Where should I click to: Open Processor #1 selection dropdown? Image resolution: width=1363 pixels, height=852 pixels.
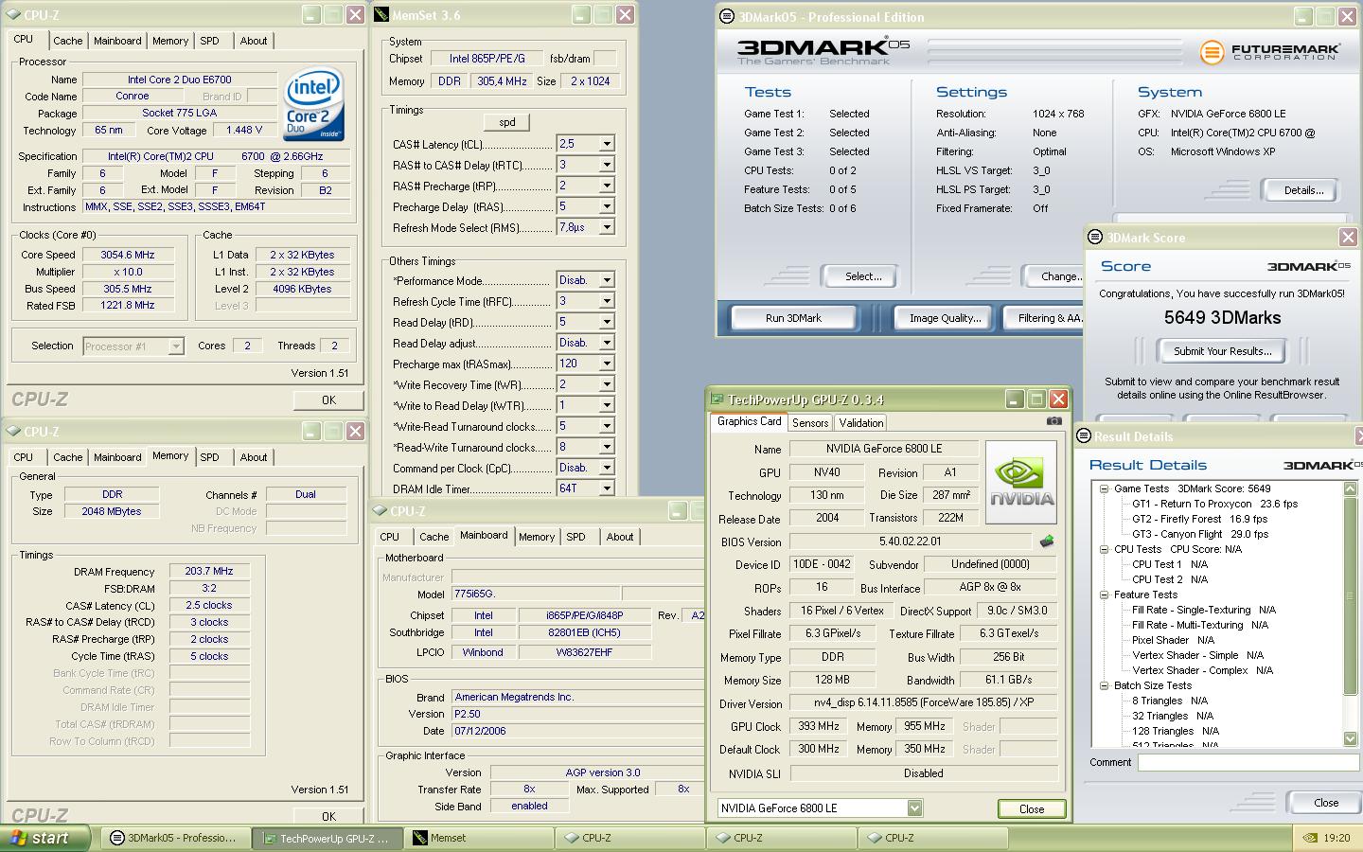coord(175,346)
